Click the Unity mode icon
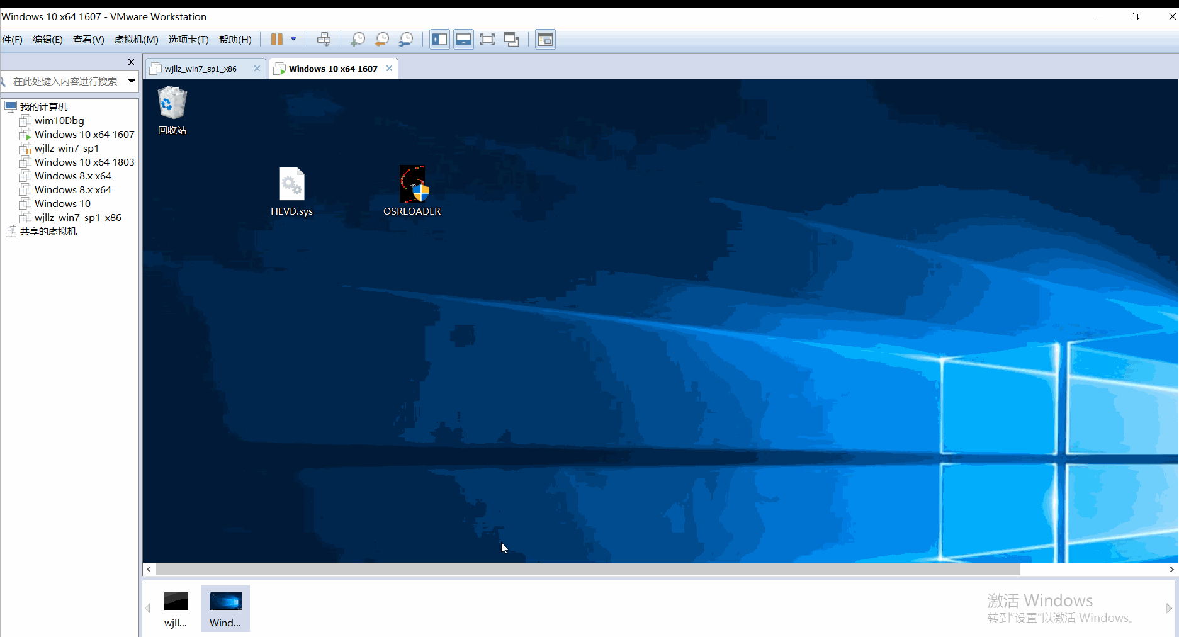Image resolution: width=1179 pixels, height=637 pixels. coord(512,40)
